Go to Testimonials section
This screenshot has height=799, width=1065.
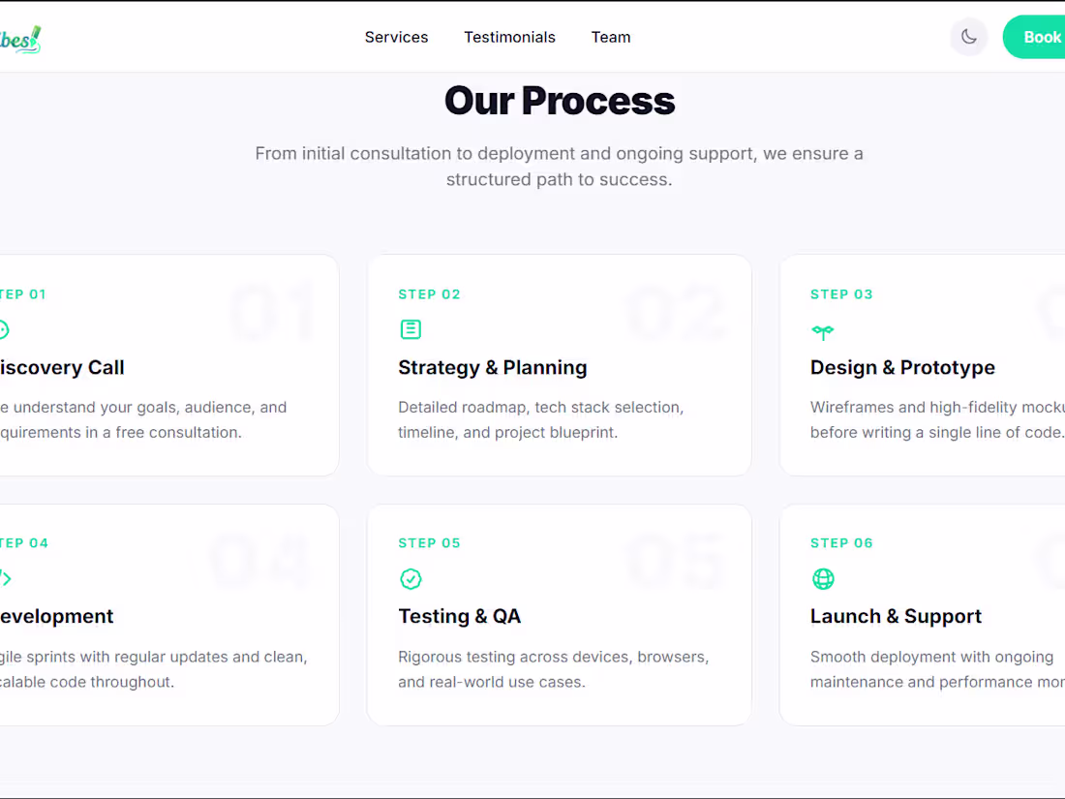509,38
